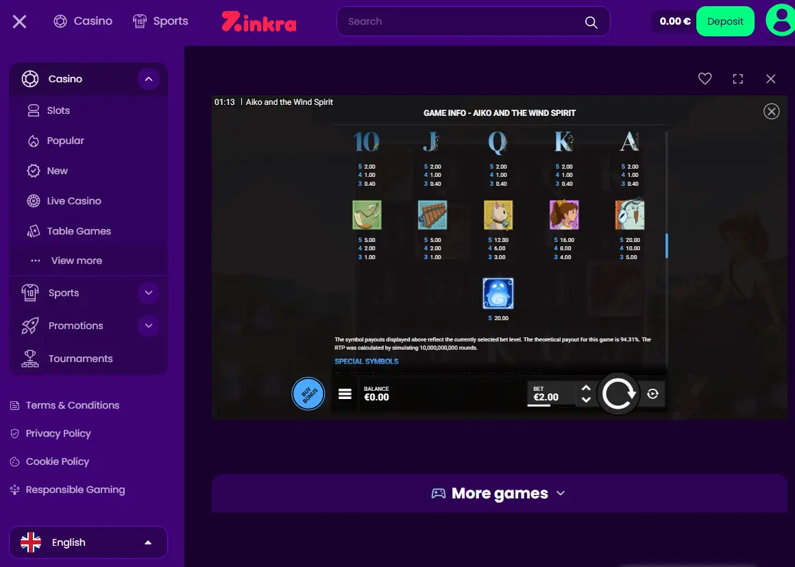Click the Table Games cards icon
The image size is (795, 567).
(34, 231)
